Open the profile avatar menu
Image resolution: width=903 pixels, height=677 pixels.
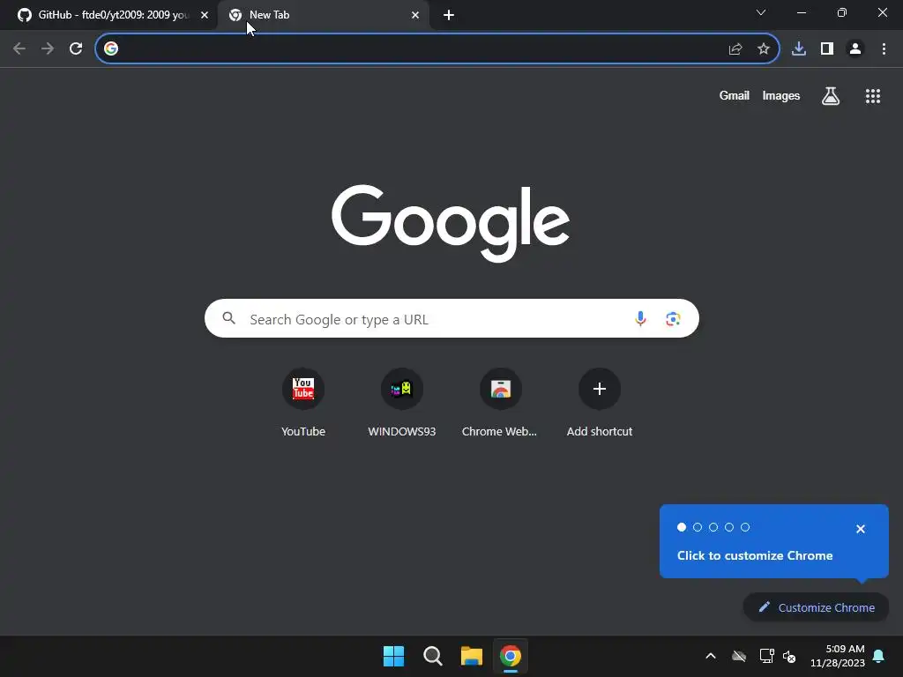[x=855, y=49]
